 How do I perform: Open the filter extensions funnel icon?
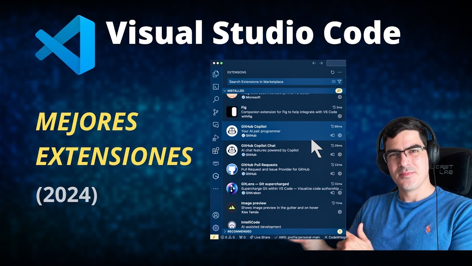[339, 82]
